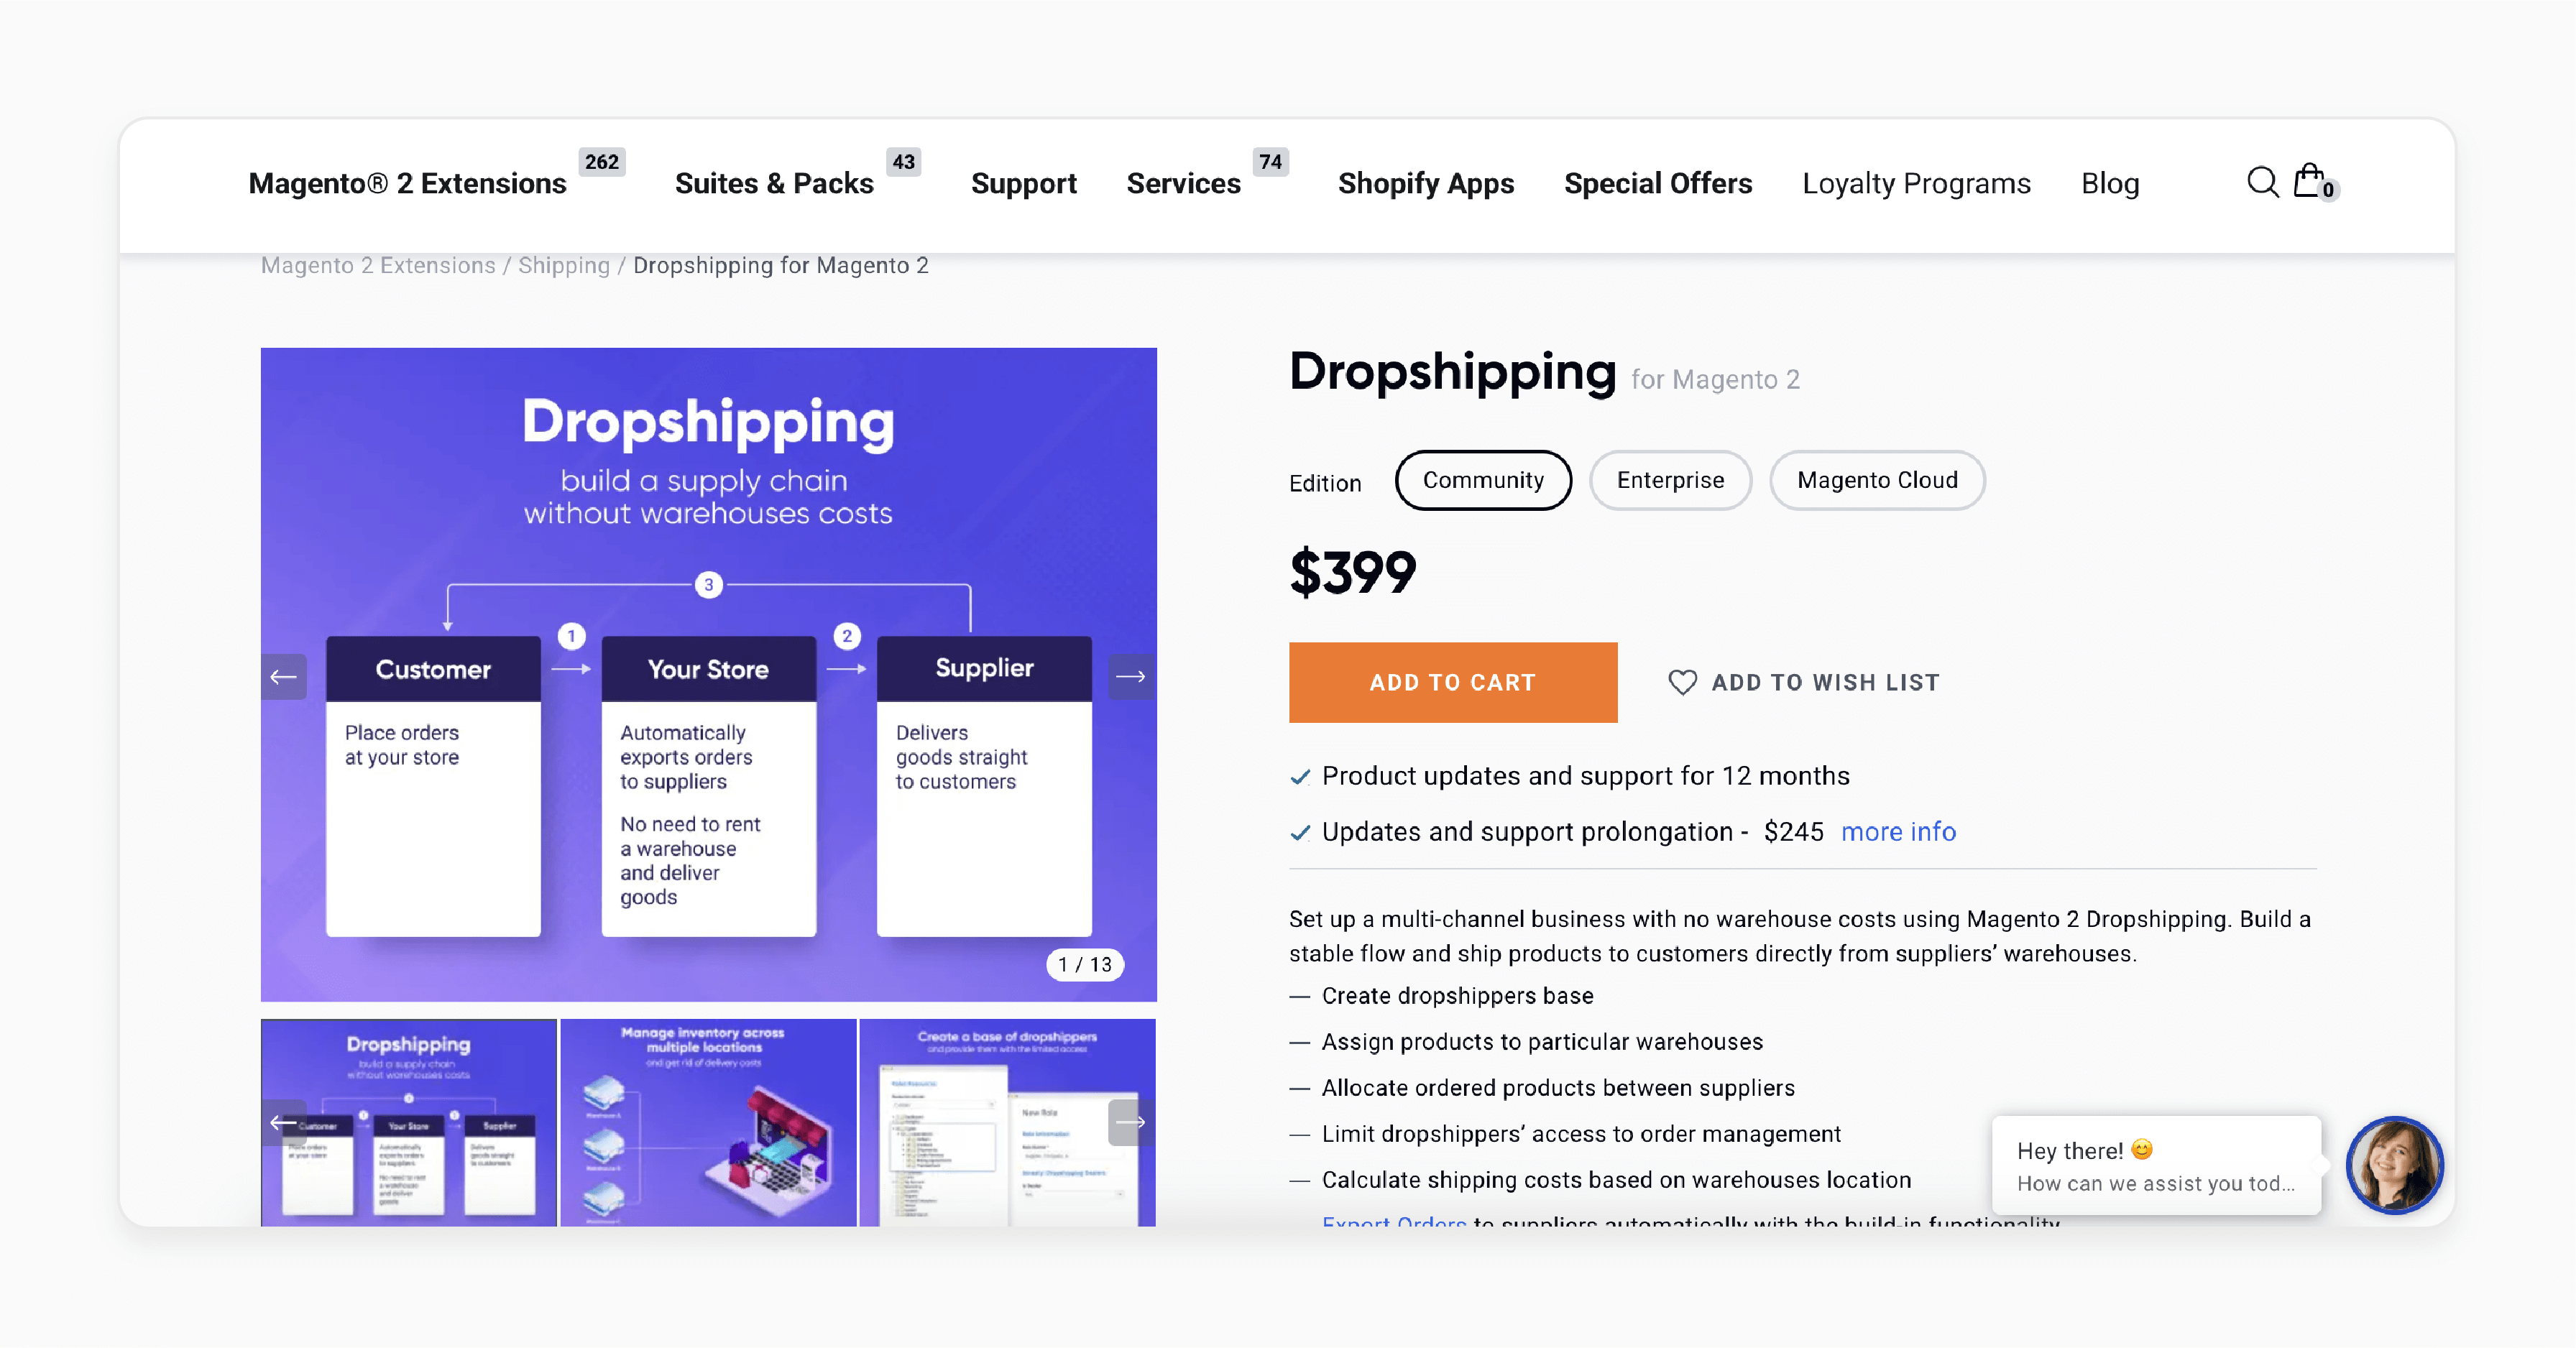Navigate to the Blog menu item
The image size is (2576, 1348).
[x=2110, y=184]
